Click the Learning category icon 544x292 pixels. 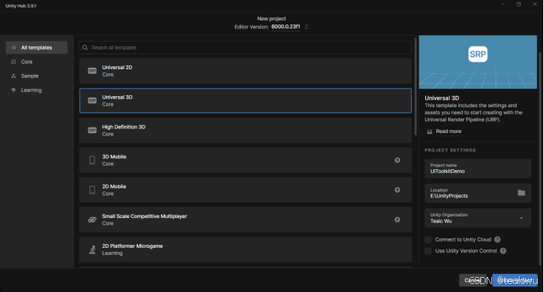click(13, 91)
